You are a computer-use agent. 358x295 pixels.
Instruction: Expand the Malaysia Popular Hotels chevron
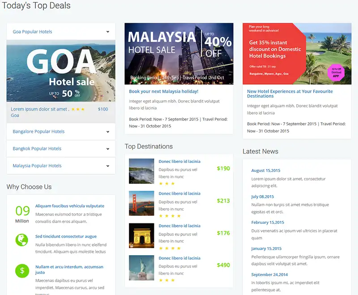point(108,166)
